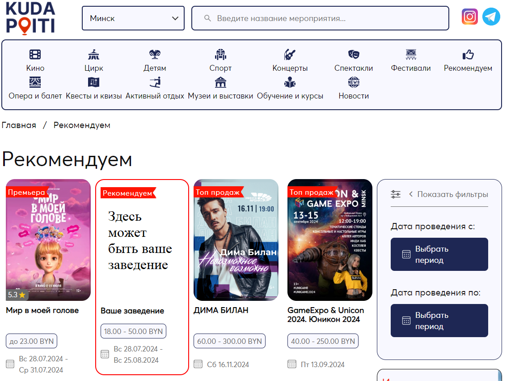Focus the event name search field
This screenshot has width=515, height=381.
pos(320,18)
